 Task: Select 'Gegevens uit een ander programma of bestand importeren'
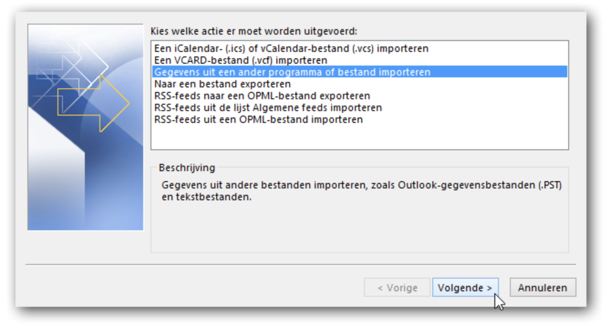pyautogui.click(x=359, y=72)
